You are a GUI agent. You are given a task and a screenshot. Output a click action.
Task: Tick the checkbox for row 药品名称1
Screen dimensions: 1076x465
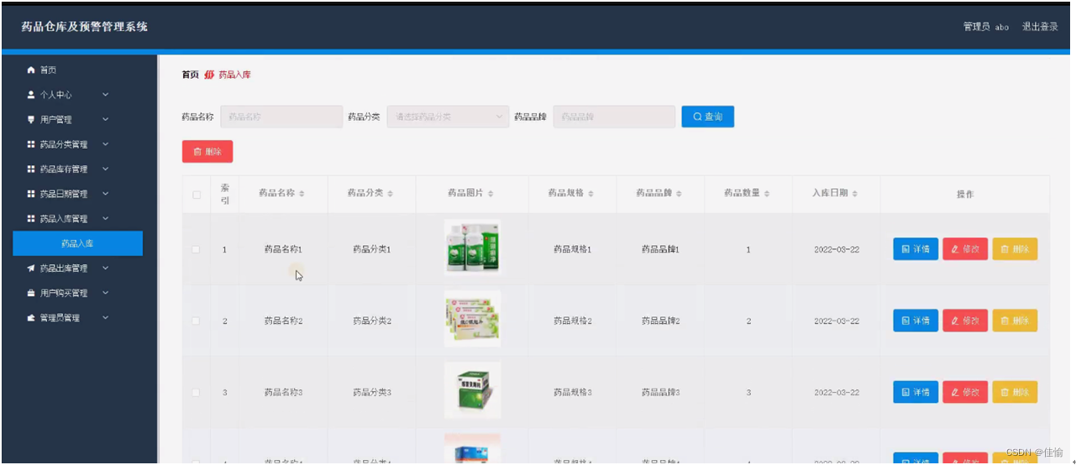[197, 249]
